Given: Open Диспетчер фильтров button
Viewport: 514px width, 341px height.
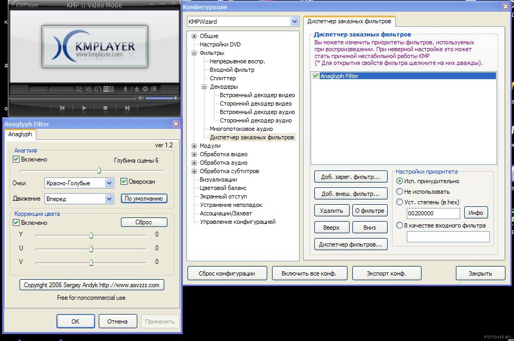Looking at the screenshot, I should [x=350, y=244].
